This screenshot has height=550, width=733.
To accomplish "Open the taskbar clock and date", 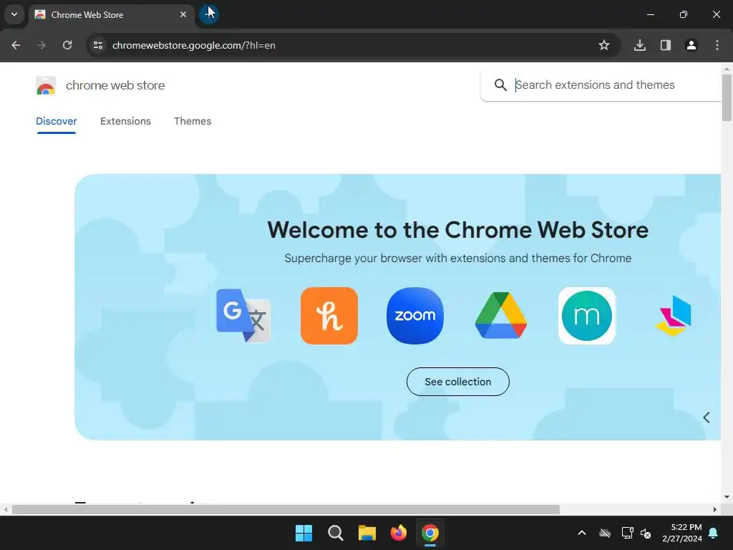I will click(682, 533).
